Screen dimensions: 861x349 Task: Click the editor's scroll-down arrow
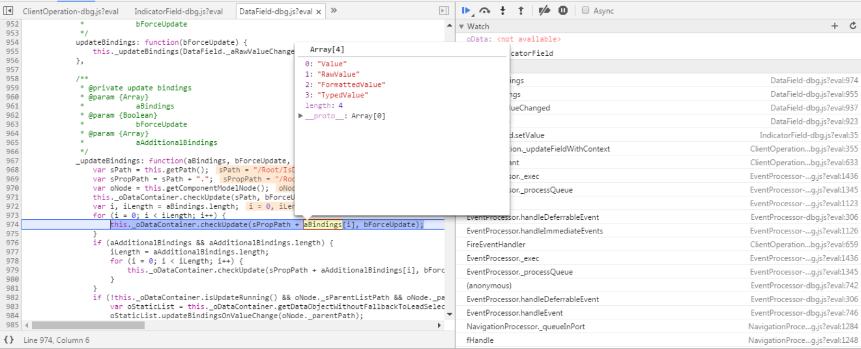(449, 314)
